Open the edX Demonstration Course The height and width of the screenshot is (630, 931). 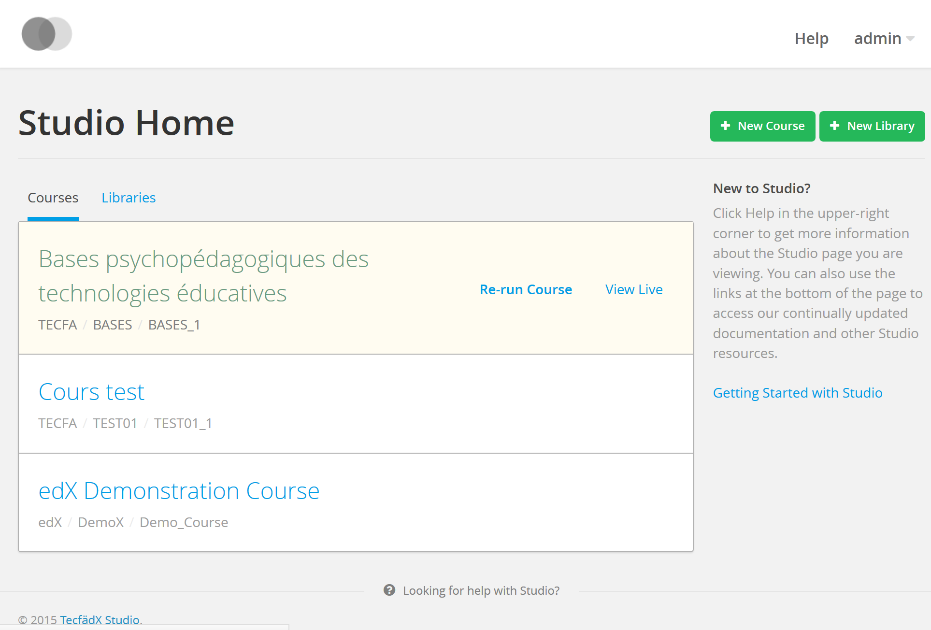(179, 491)
